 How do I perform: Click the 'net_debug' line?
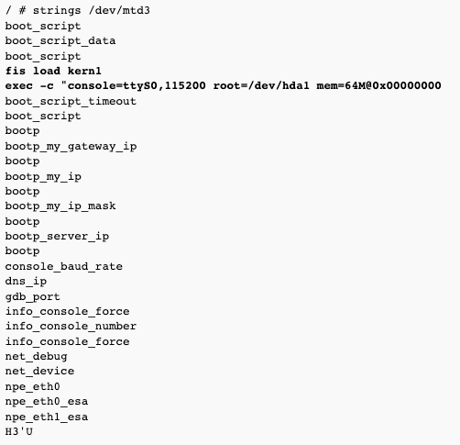click(x=37, y=357)
